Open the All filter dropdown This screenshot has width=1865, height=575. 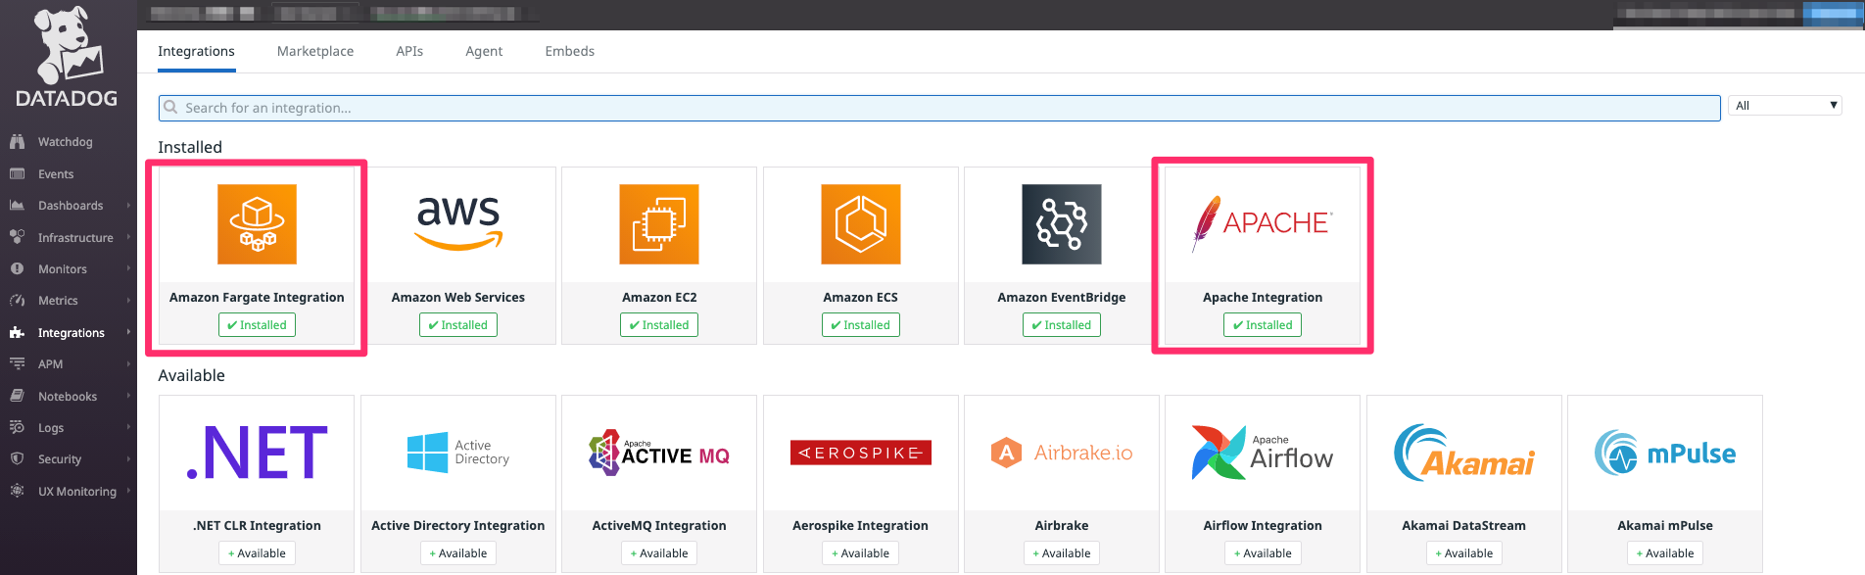point(1786,106)
